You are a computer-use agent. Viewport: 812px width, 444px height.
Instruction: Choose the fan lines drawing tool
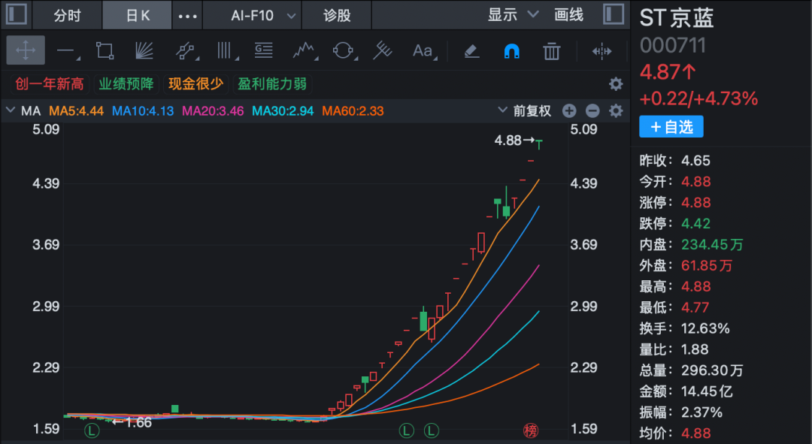[144, 50]
